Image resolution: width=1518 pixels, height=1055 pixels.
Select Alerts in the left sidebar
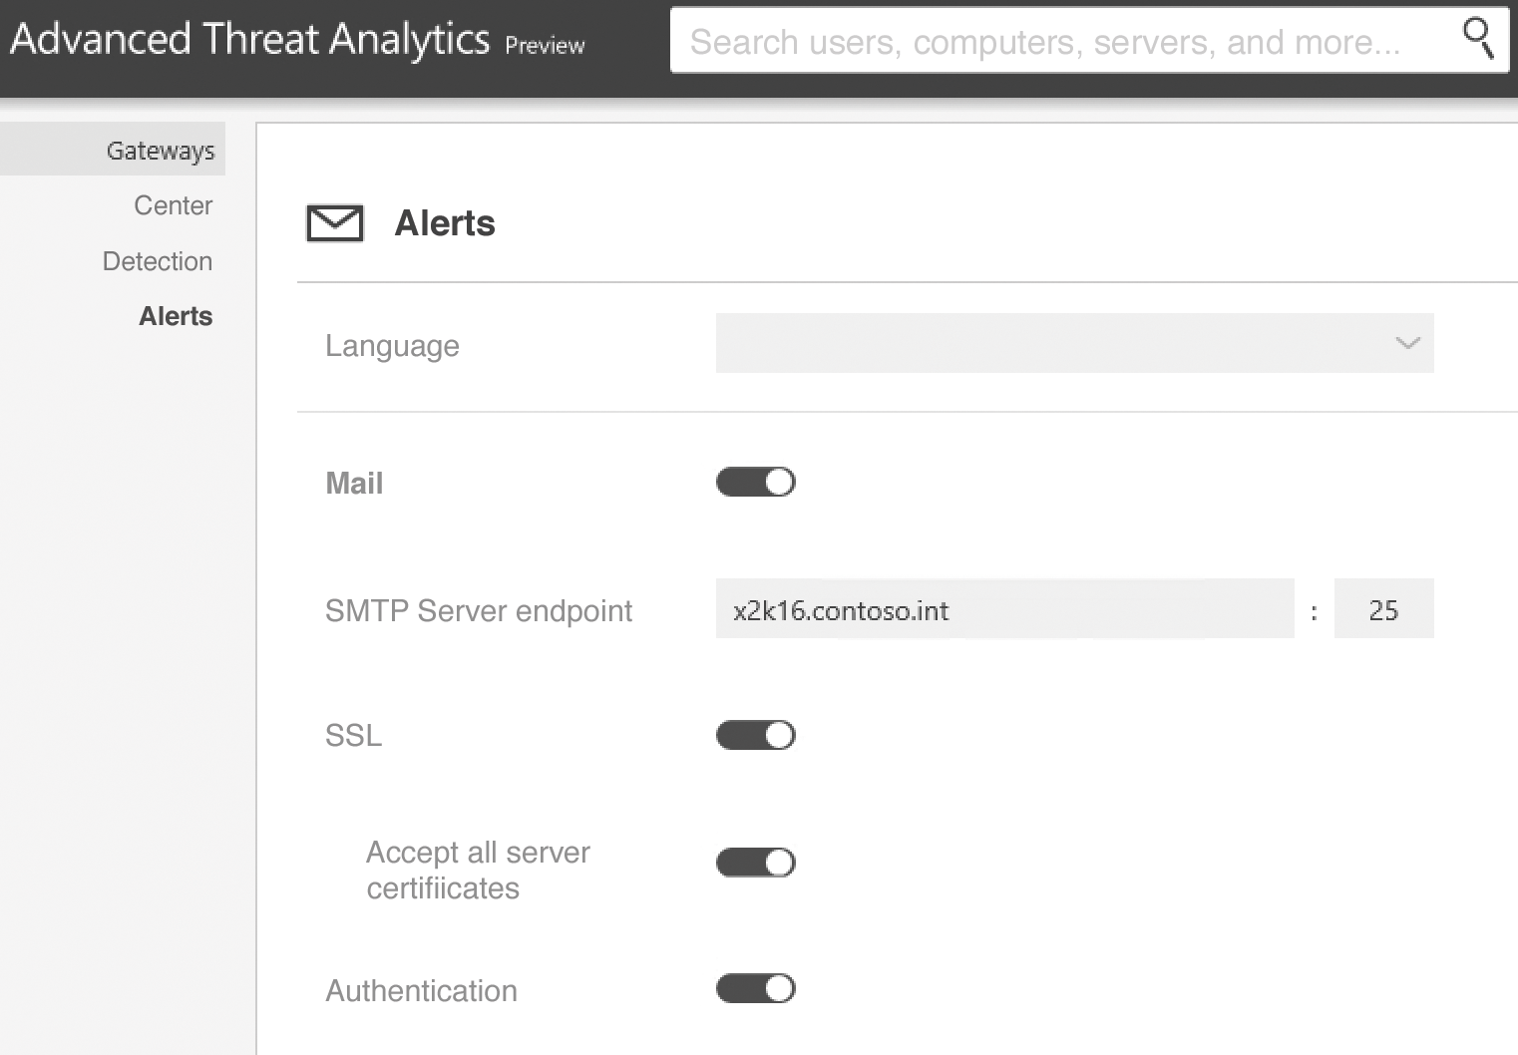click(176, 316)
